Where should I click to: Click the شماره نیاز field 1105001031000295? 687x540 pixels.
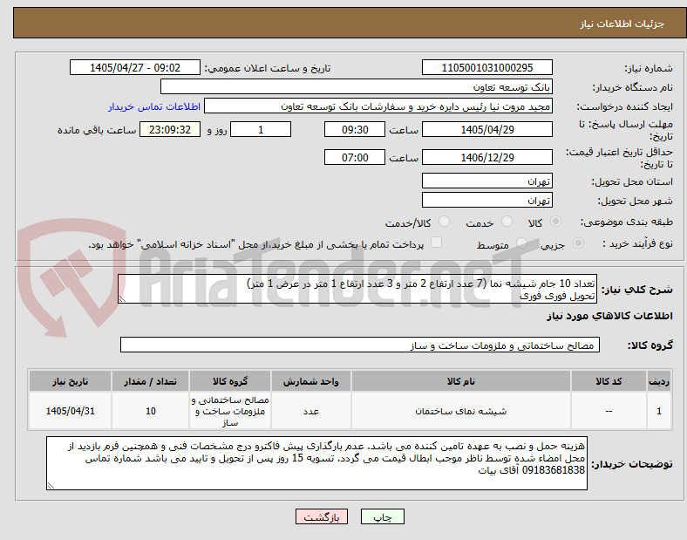[x=486, y=67]
